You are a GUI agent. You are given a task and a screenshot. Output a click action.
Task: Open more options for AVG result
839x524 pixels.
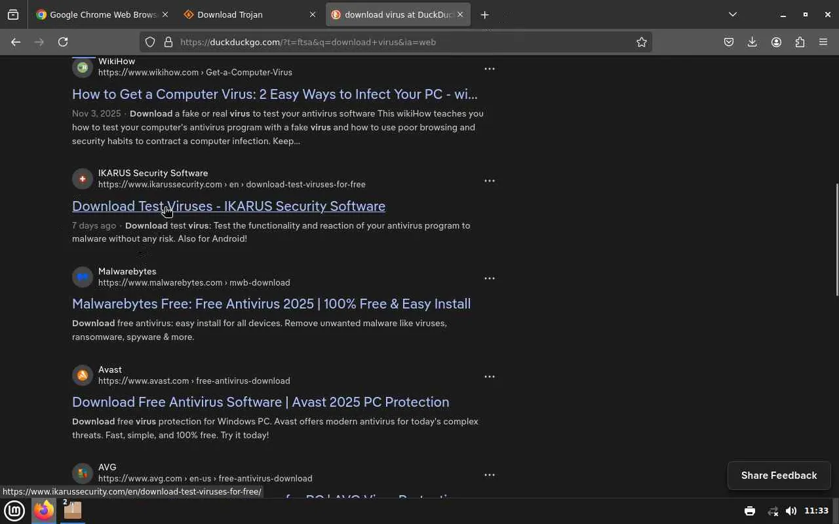coord(490,475)
